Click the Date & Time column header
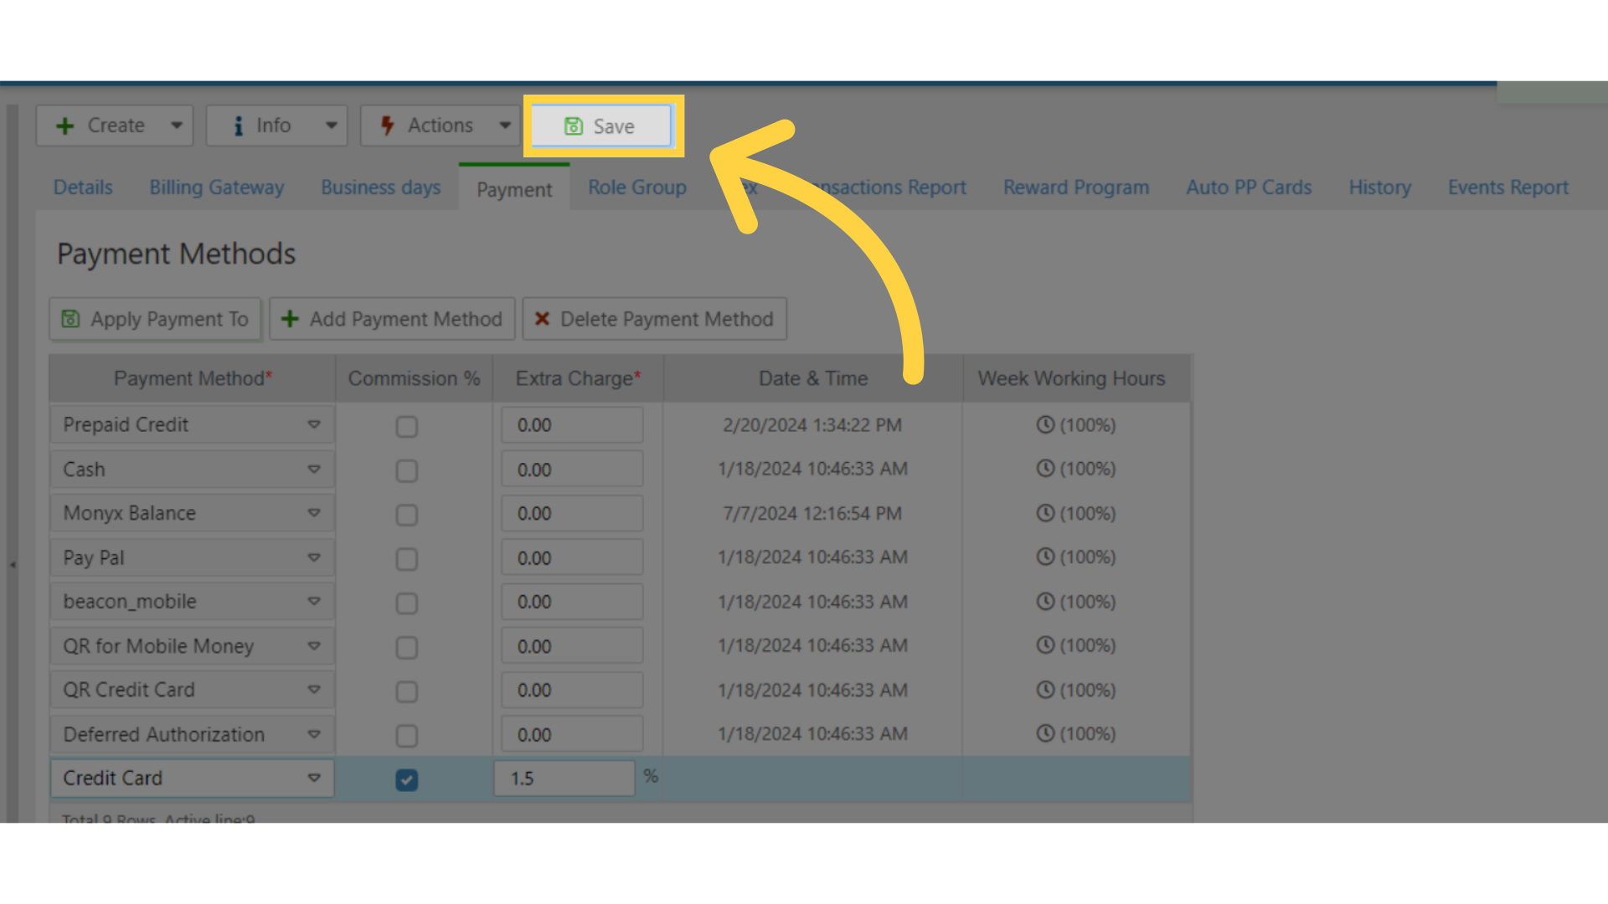 coord(812,378)
